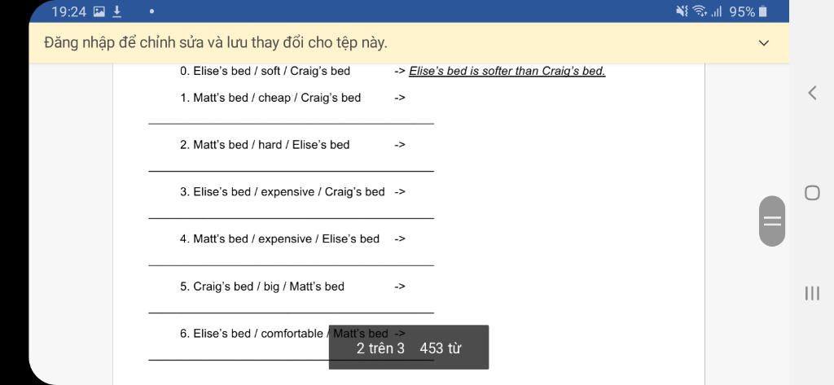Tap the Wi-Fi signal icon
834x385 pixels.
pyautogui.click(x=700, y=11)
